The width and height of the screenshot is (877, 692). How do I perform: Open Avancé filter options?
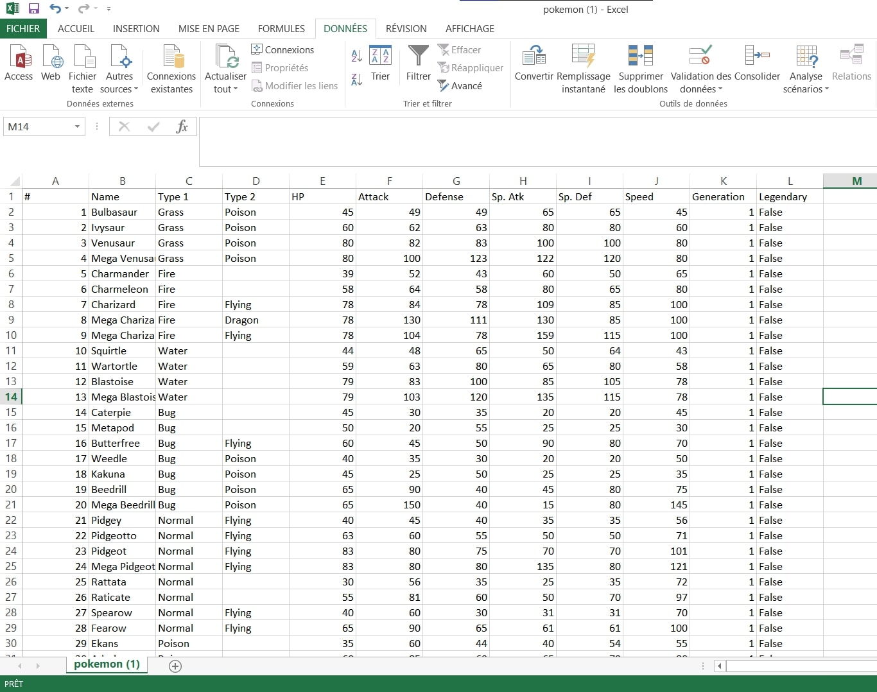[x=460, y=85]
